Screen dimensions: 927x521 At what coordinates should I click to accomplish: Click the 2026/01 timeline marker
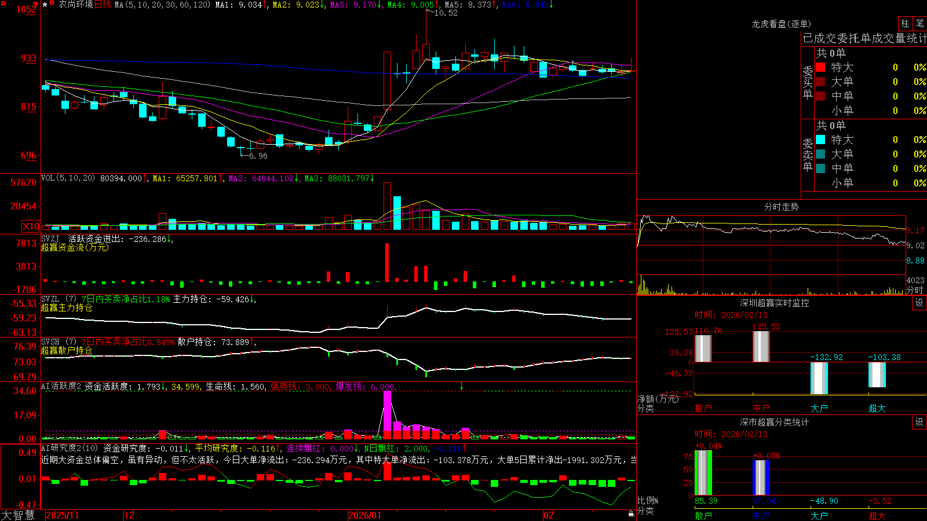click(x=365, y=515)
